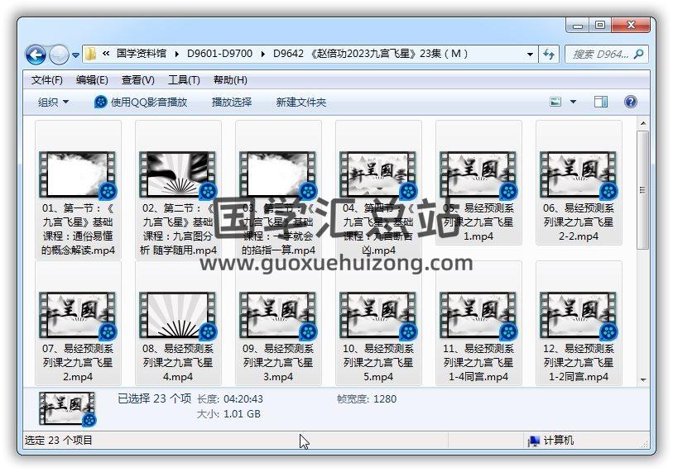Screen dimensions: 673x472
Task: Open the 工具(T) menu
Action: point(184,80)
